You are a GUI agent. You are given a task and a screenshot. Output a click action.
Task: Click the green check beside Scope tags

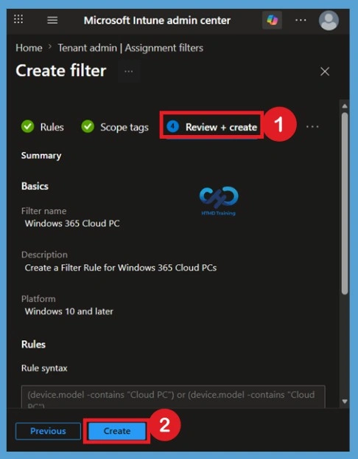(x=88, y=127)
